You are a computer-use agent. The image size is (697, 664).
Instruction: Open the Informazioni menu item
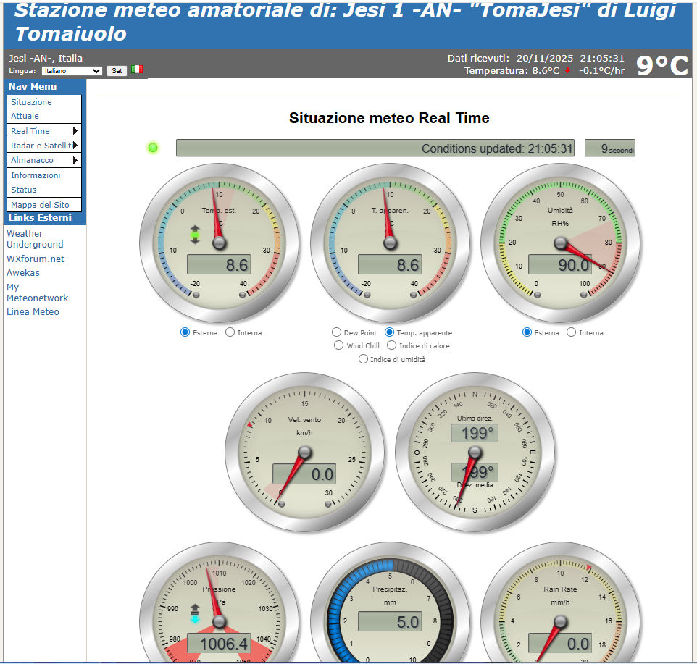click(x=36, y=175)
